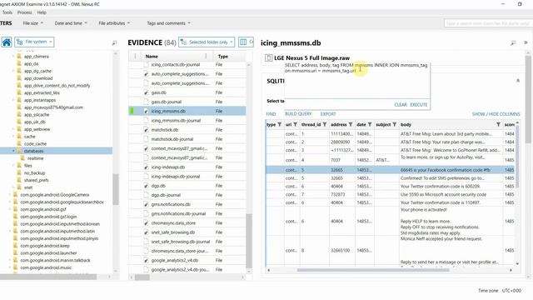Toggle checkbox for snet_safe_browsing.db

[147, 232]
